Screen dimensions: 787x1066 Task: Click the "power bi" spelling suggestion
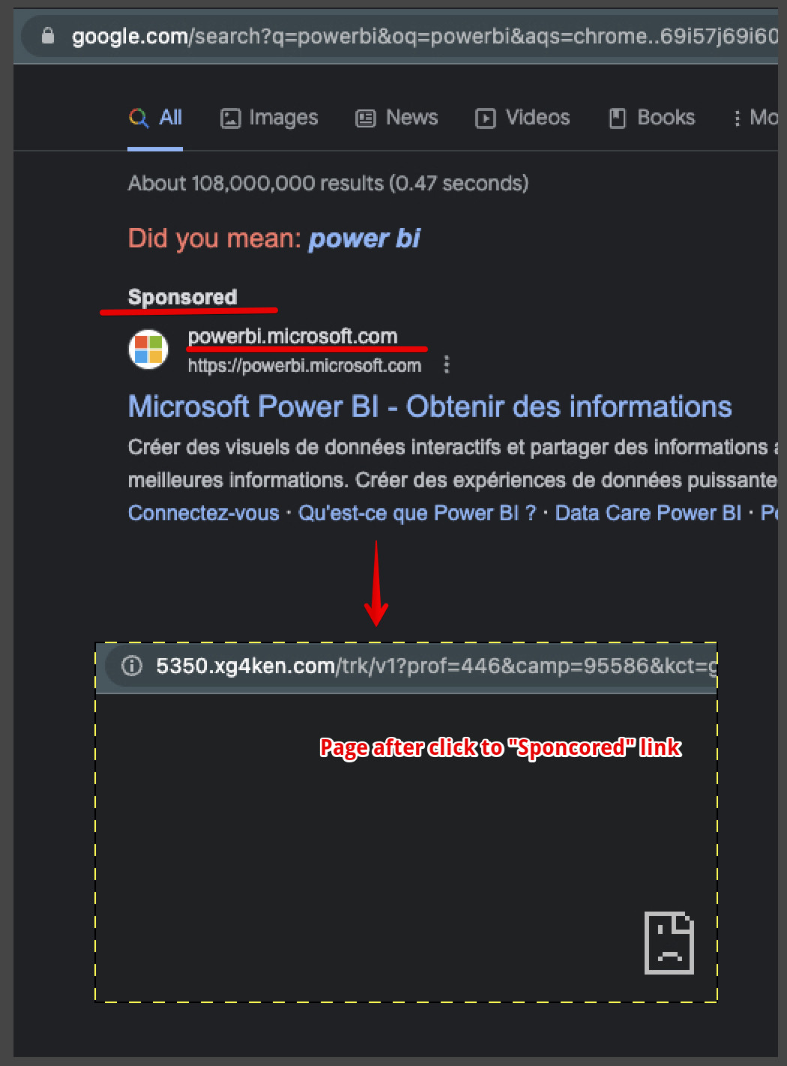coord(364,238)
